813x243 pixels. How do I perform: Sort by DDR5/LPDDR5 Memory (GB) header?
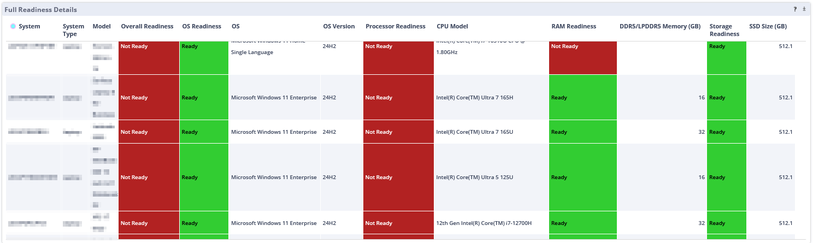point(660,26)
